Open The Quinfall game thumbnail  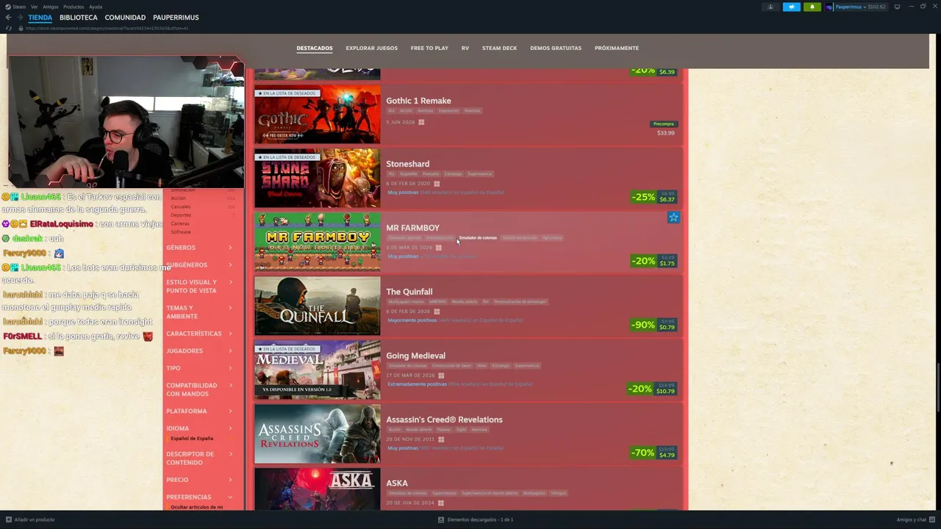click(x=318, y=306)
